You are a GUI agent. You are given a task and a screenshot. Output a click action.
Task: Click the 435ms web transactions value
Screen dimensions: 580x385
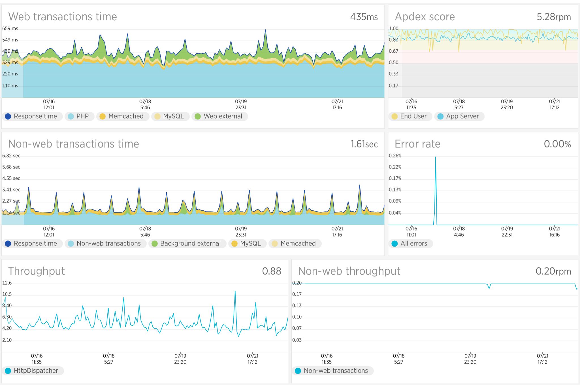pyautogui.click(x=364, y=17)
